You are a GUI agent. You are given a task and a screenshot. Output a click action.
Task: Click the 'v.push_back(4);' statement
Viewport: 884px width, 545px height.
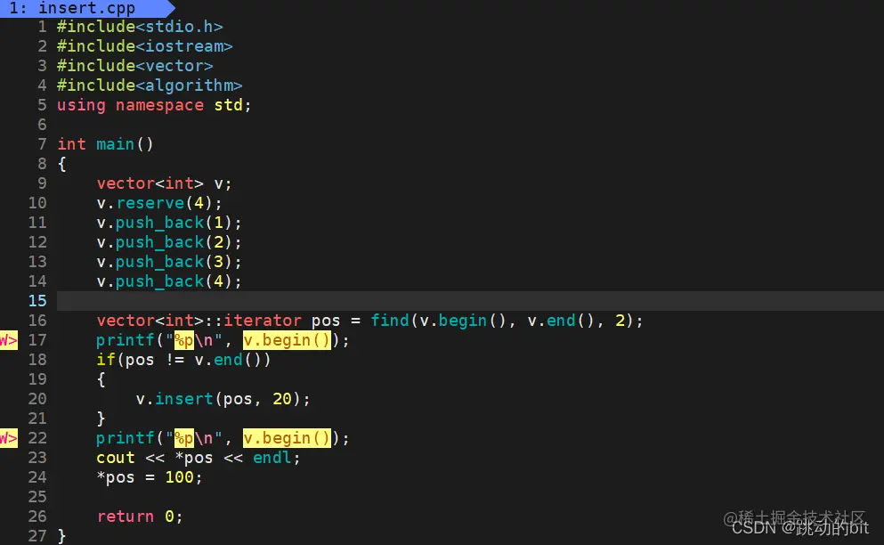pos(169,281)
